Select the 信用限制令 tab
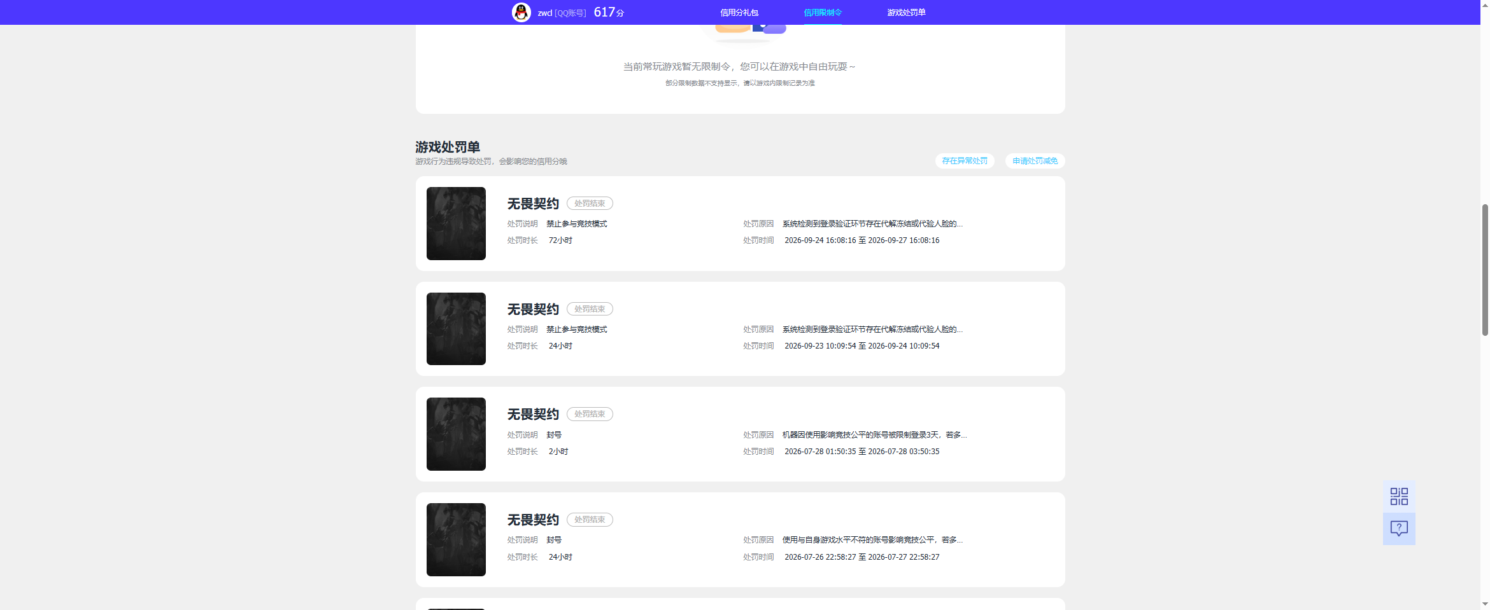 coord(823,13)
